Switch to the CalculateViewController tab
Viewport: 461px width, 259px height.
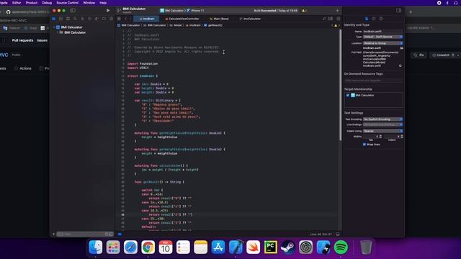(x=182, y=19)
